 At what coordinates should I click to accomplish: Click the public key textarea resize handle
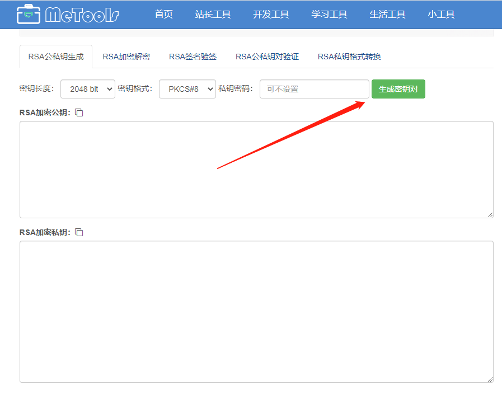[x=490, y=215]
